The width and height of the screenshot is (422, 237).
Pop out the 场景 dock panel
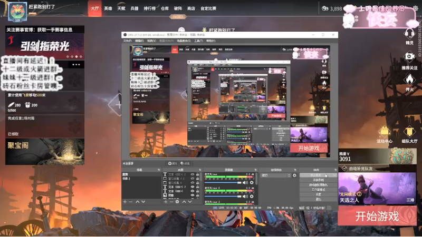(x=159, y=170)
